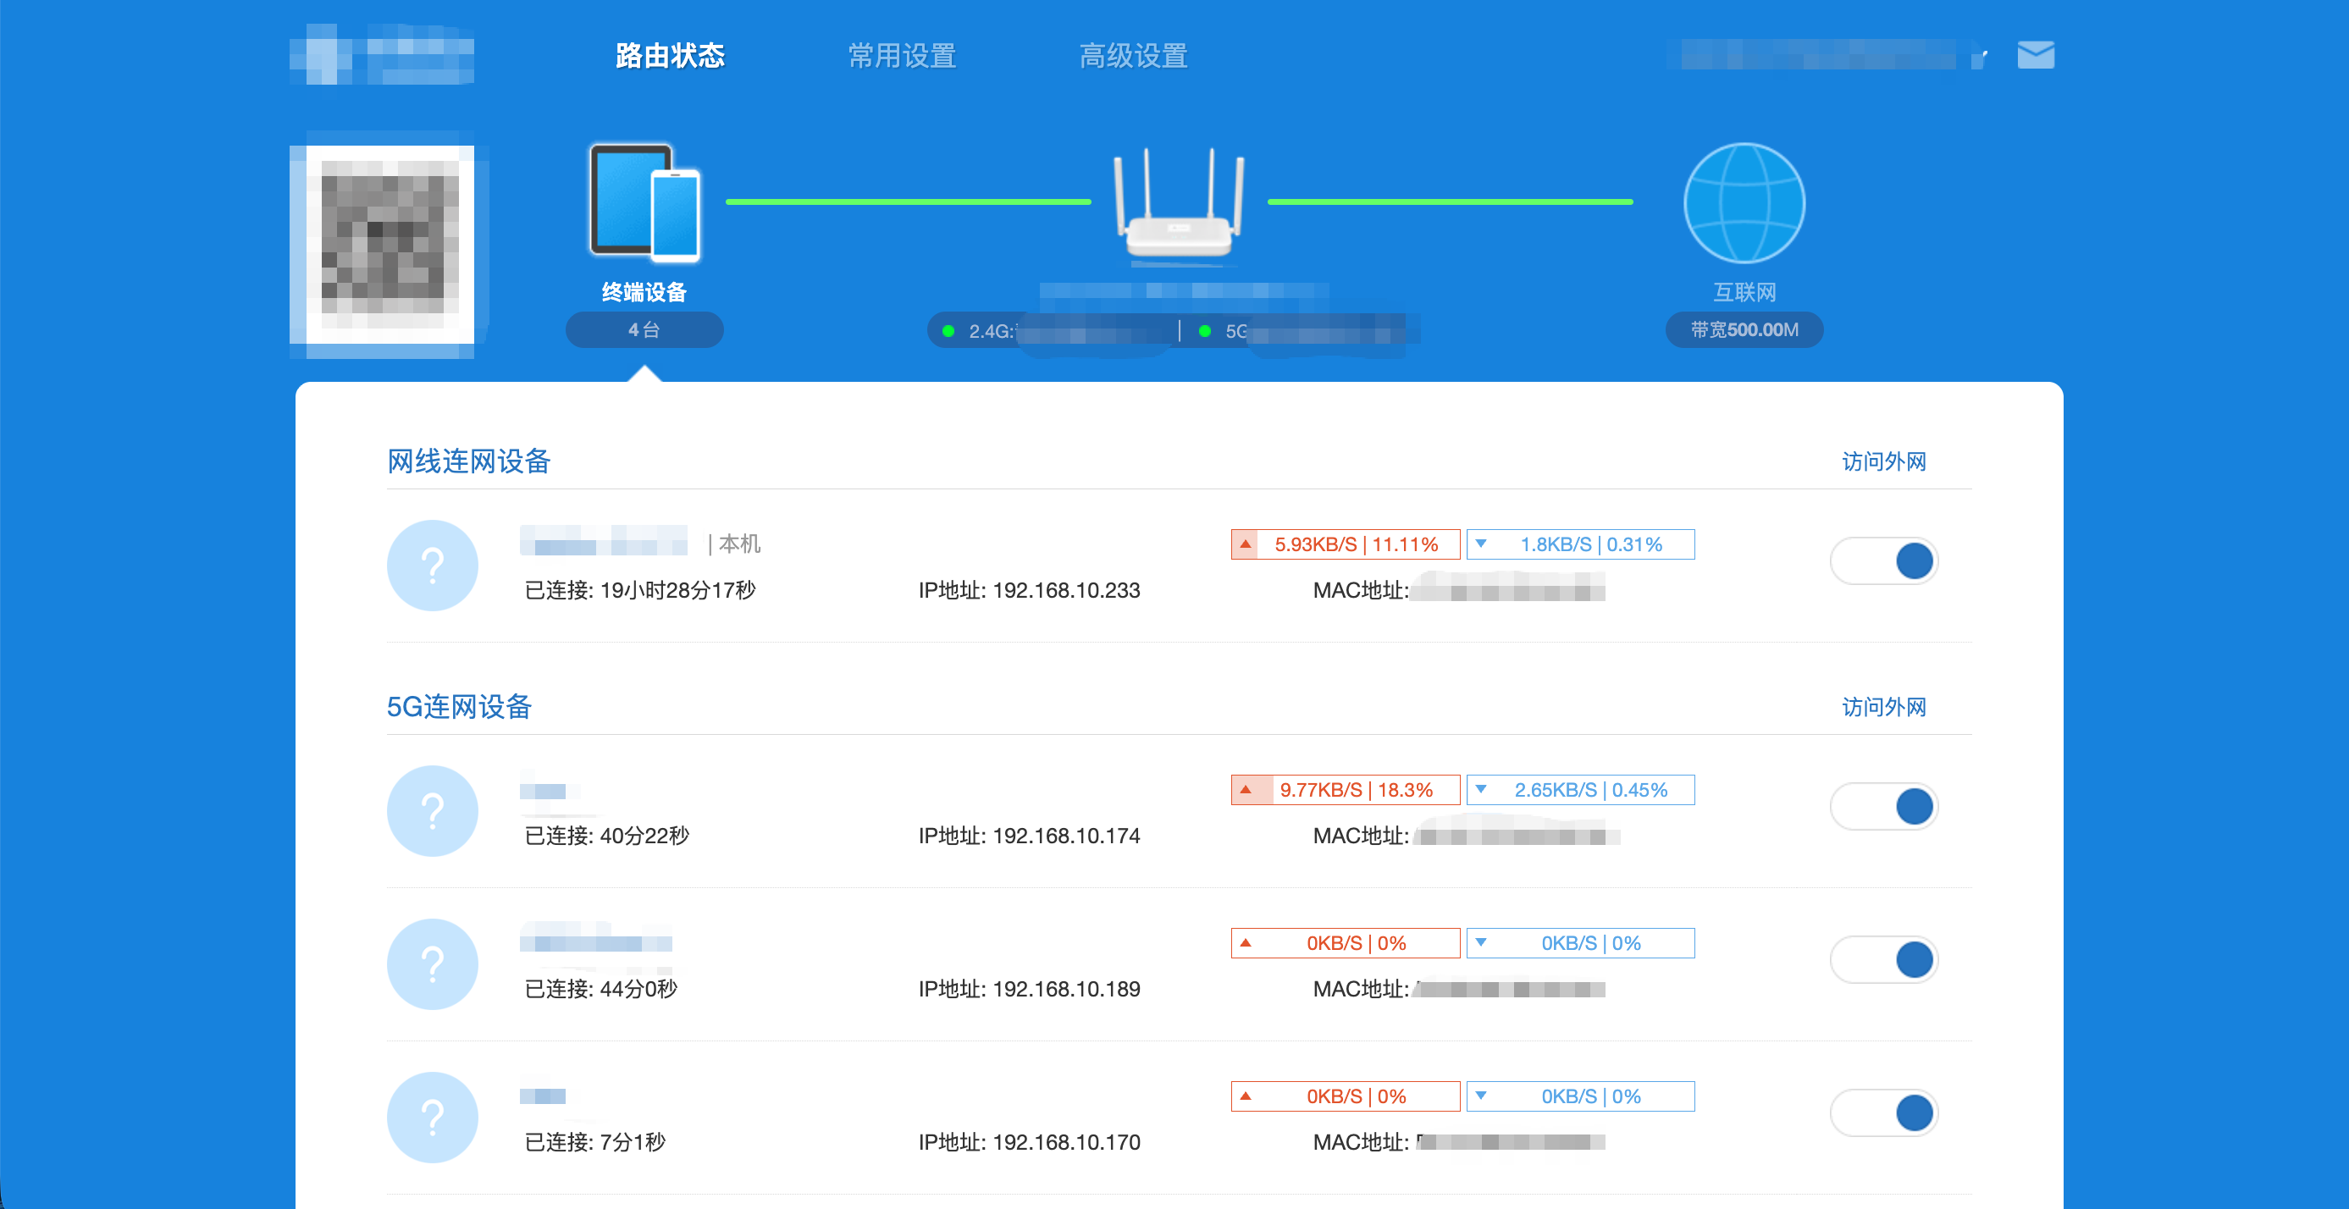Select download rate 2.65KB/S | 0.45%
Viewport: 2349px width, 1209px height.
coord(1580,790)
